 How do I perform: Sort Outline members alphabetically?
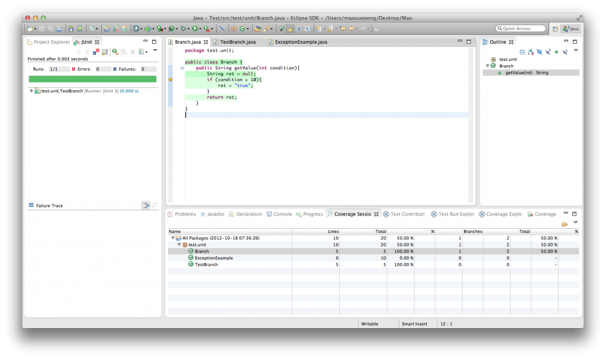[531, 52]
